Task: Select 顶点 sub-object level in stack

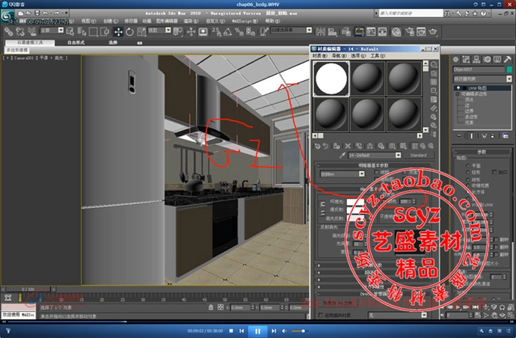Action: [469, 99]
